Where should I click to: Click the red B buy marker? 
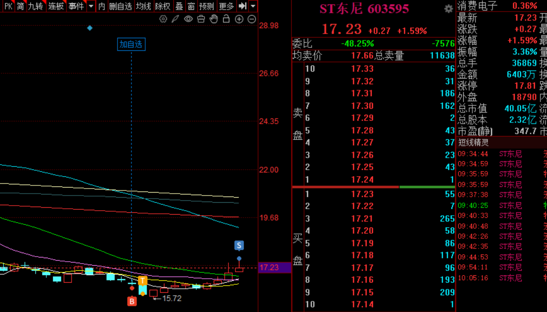(x=132, y=301)
